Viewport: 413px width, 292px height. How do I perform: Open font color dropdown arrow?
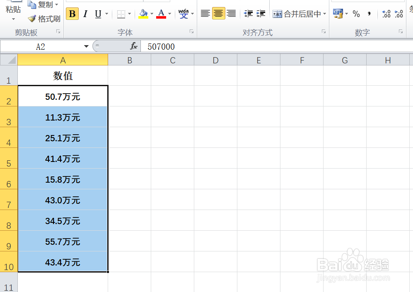pos(169,14)
